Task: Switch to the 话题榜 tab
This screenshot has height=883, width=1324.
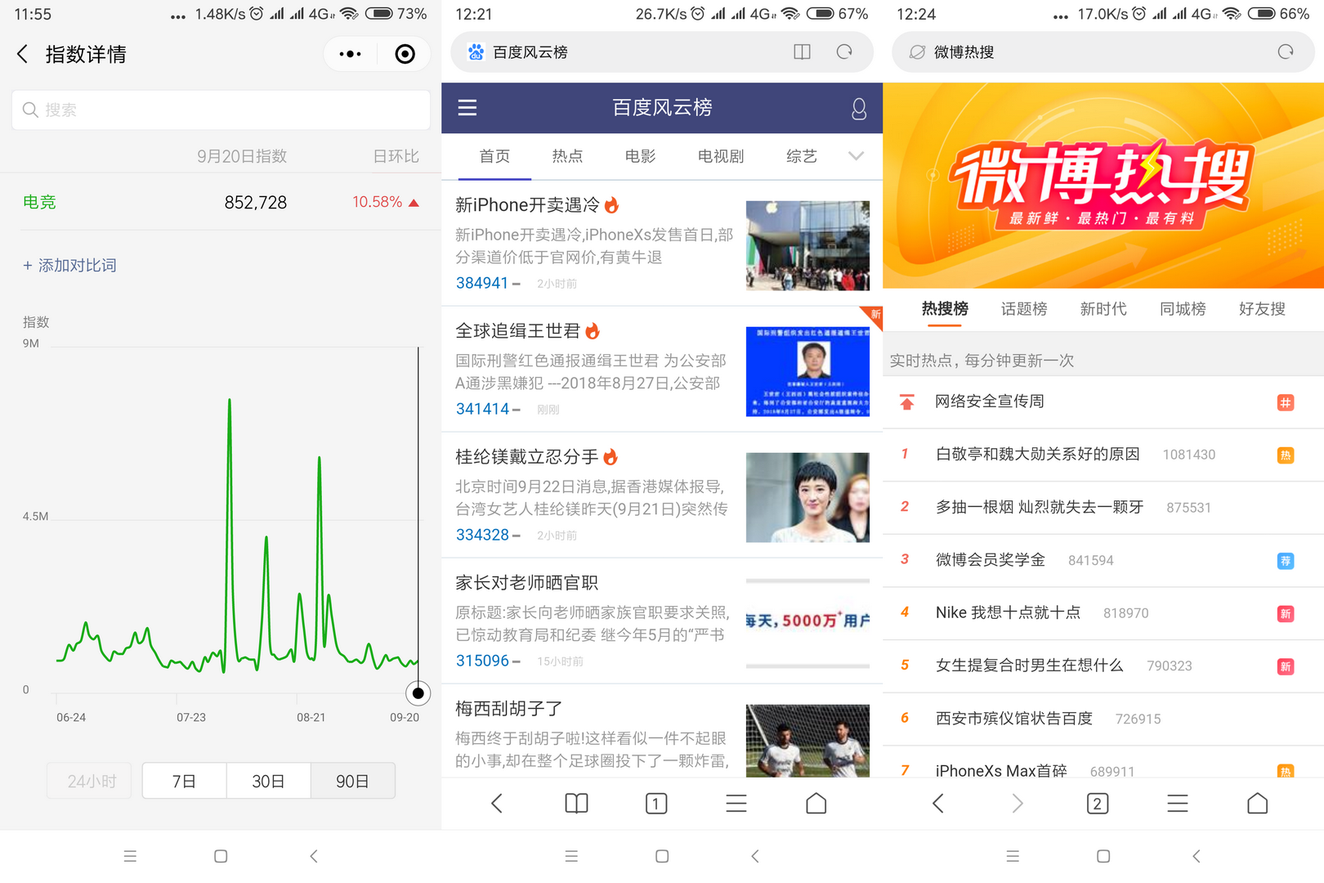Action: [x=1024, y=309]
